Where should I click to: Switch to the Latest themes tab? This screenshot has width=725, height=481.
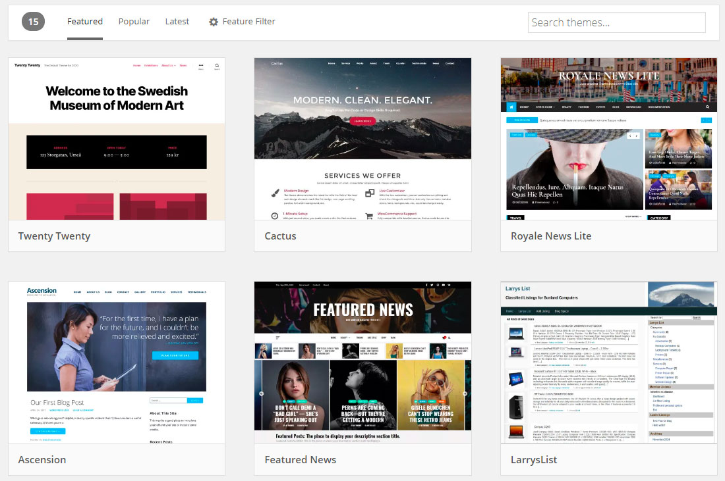(x=177, y=21)
